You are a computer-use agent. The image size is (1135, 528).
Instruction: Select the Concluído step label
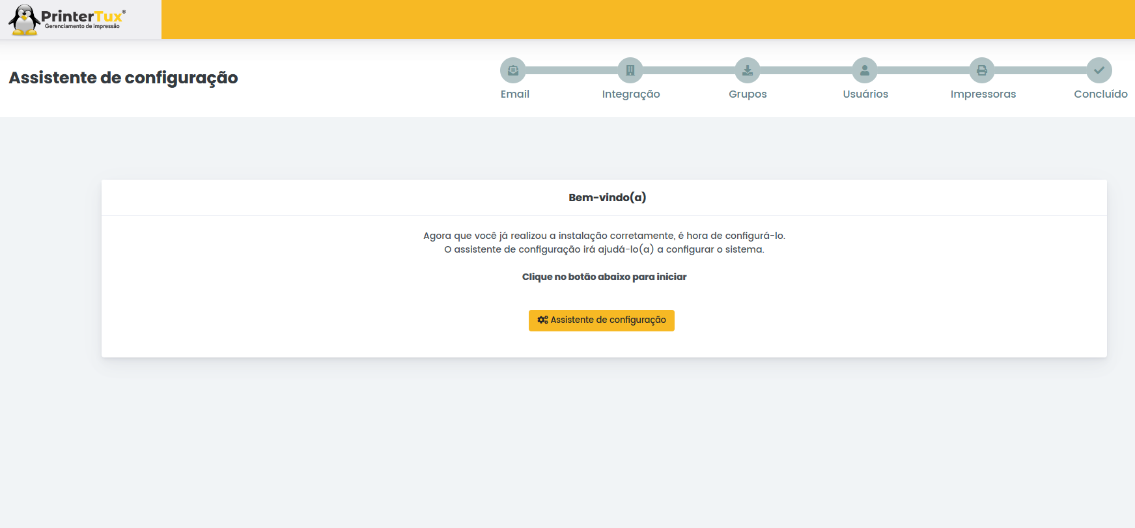pos(1100,94)
